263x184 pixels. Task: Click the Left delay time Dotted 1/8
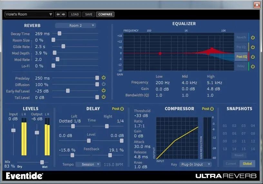[x=70, y=121]
